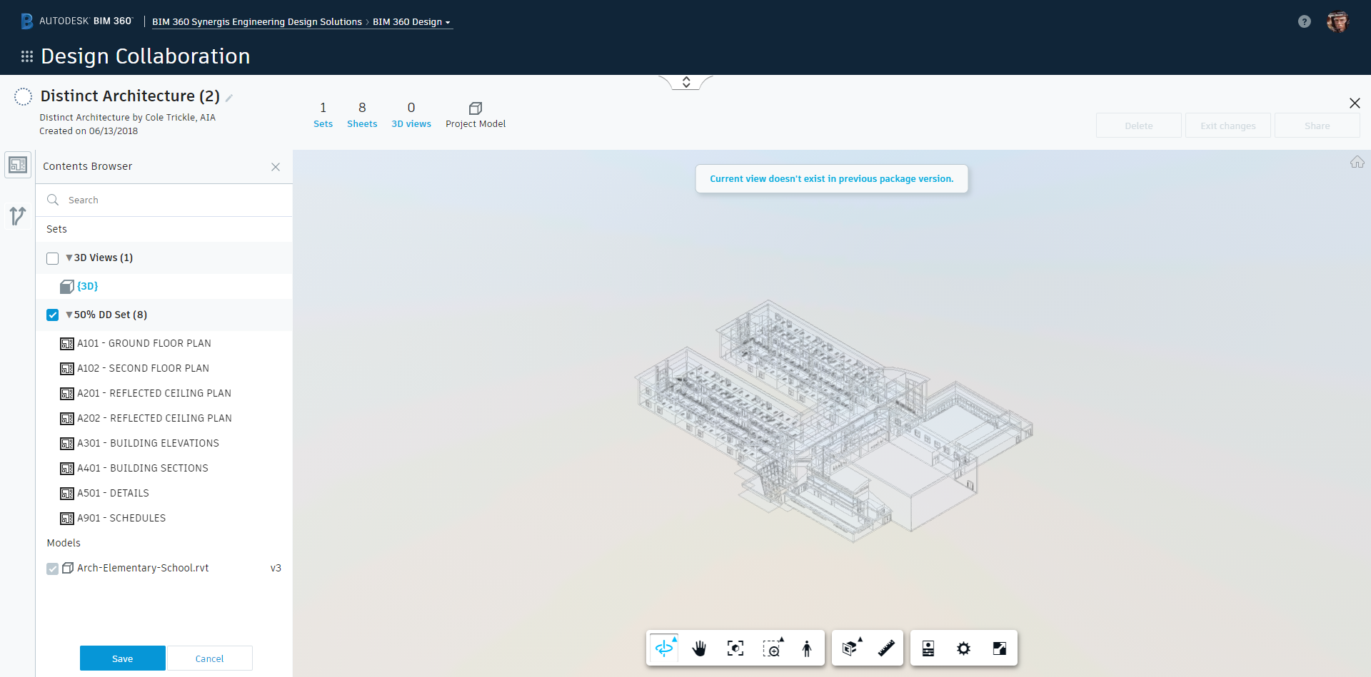Activate the Pan hand tool
The image size is (1371, 677).
699,648
